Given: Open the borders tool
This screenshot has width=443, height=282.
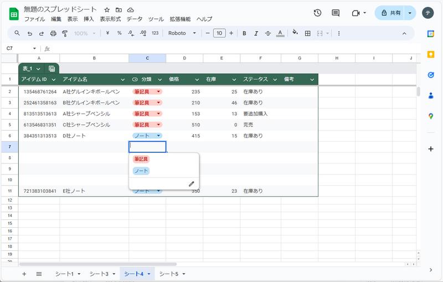Looking at the screenshot, I should click(308, 33).
